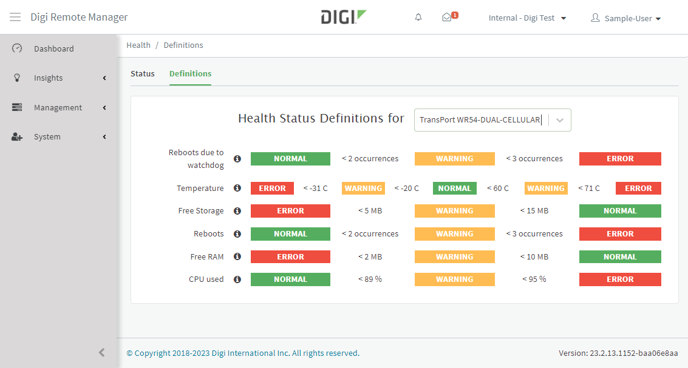
Task: Expand the Management sidebar section
Action: pyautogui.click(x=104, y=108)
